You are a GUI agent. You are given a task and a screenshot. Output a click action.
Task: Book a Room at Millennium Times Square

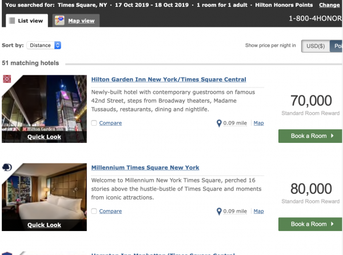tap(310, 224)
